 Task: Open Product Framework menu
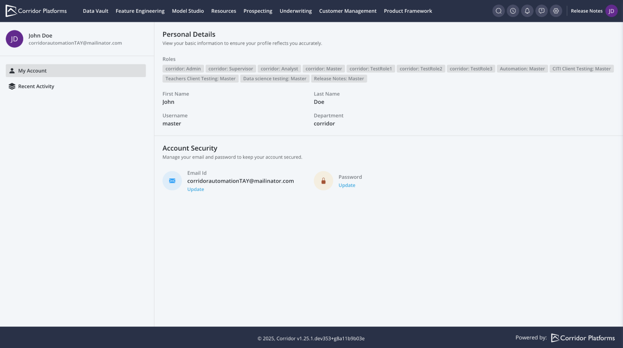tap(408, 11)
